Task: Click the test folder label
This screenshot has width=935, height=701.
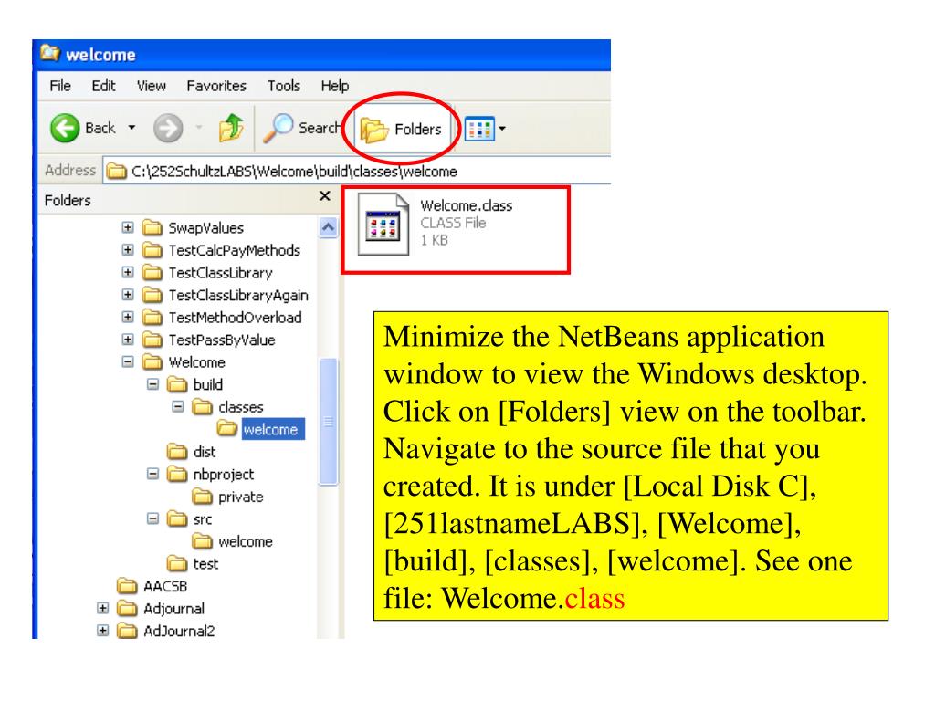Action: (205, 564)
